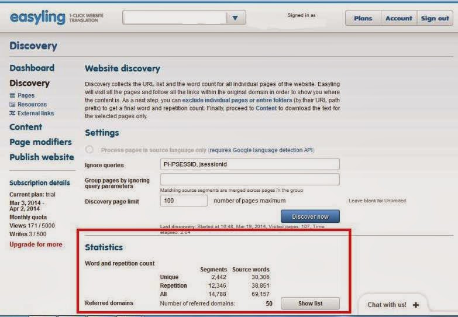458x317 pixels.
Task: Select Discovery in the sidebar
Action: (x=29, y=83)
